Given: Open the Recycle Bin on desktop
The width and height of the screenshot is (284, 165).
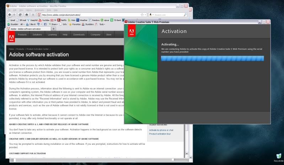Looking at the screenshot, I should click(279, 158).
